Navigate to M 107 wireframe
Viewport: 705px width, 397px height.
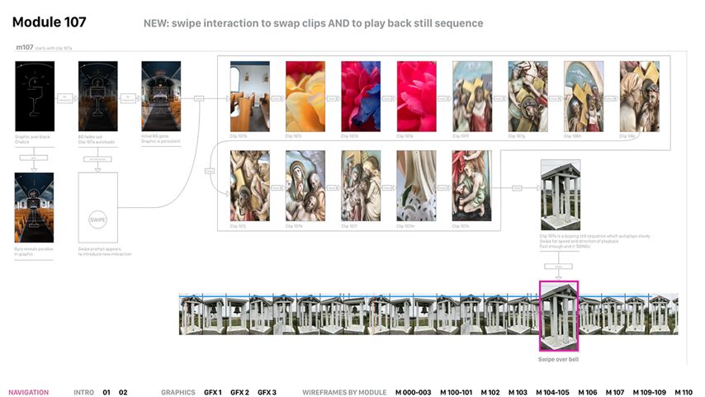click(615, 392)
